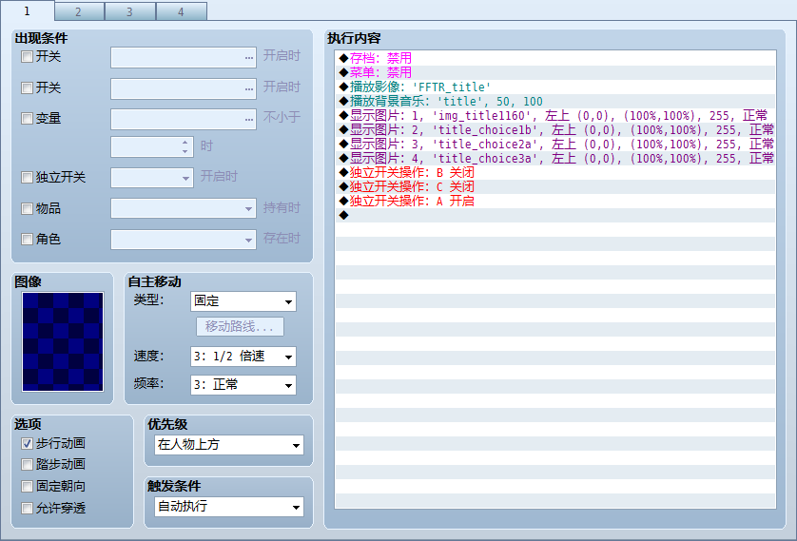Screen dimensions: 797x541
Task: Select the 存档: 禁用 command line
Action: point(555,58)
